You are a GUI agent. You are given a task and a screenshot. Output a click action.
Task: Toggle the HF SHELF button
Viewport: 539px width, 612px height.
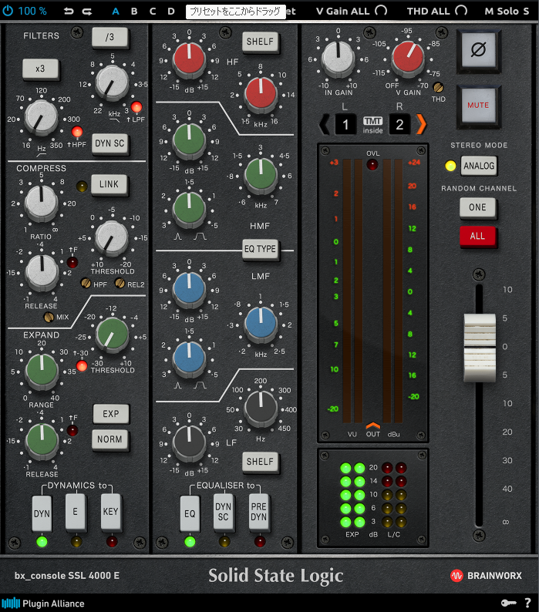tap(260, 42)
